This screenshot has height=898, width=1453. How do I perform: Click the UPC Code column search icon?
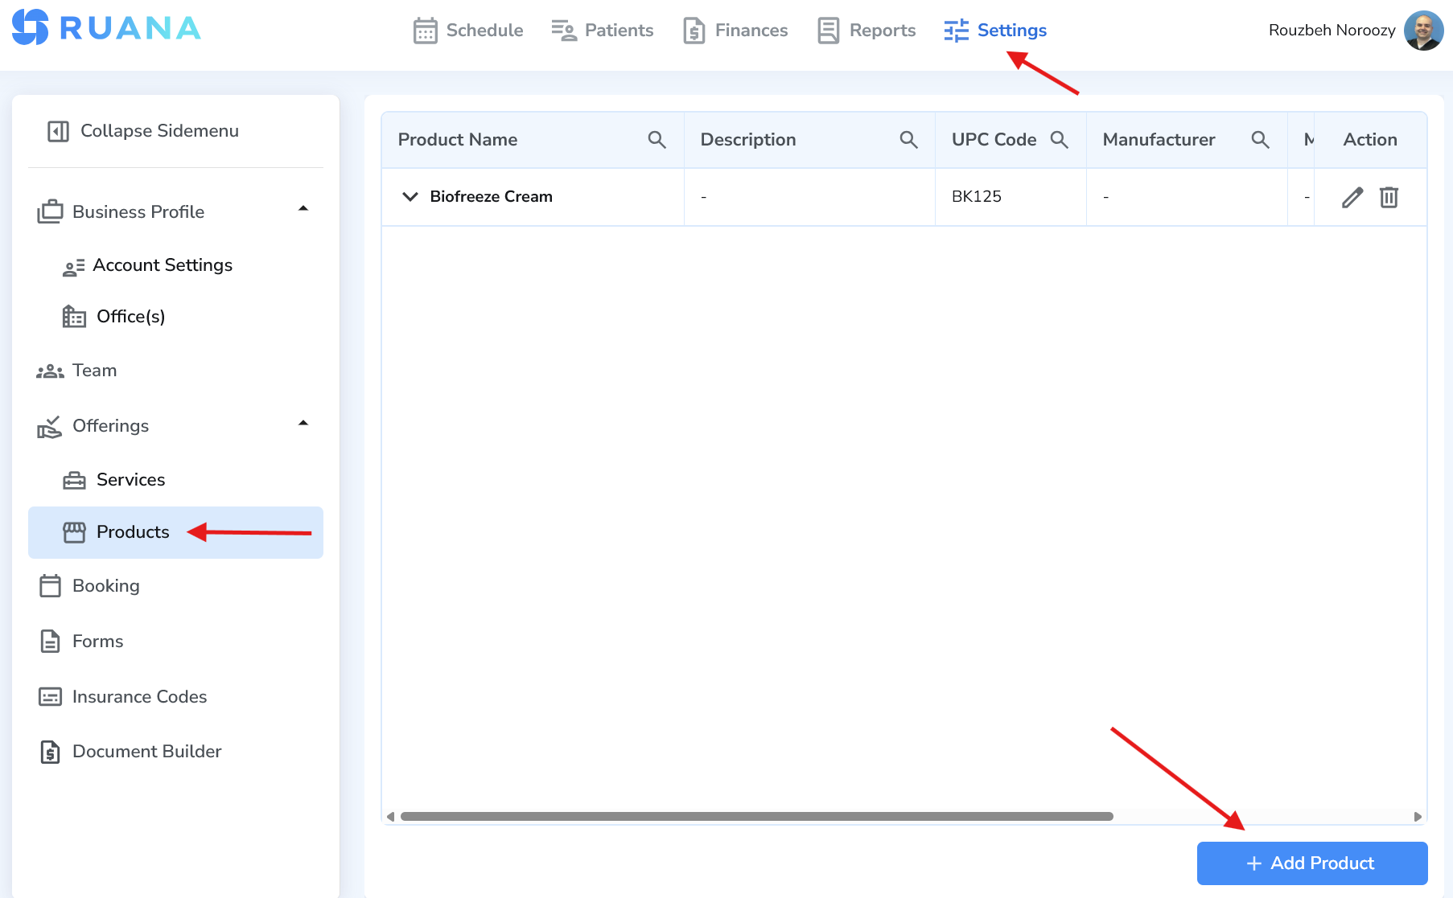click(x=1059, y=140)
